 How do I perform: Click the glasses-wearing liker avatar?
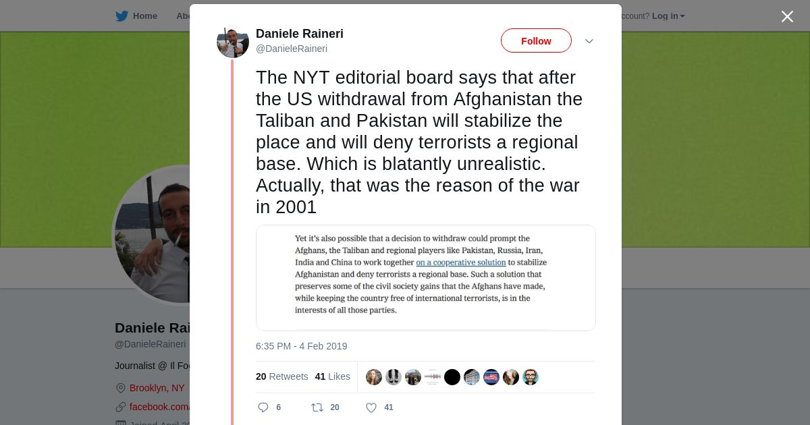tap(531, 377)
